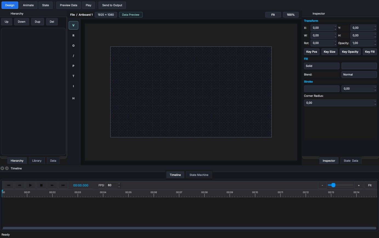Open the stroke color swatch
379x238 pixels.
pyautogui.click(x=322, y=89)
